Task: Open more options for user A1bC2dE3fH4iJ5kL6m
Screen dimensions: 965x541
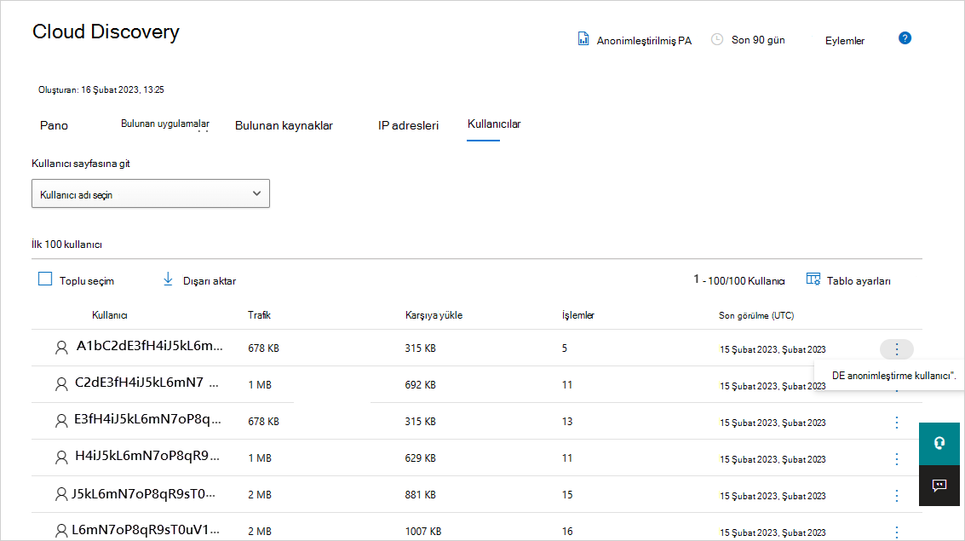Action: [x=897, y=349]
